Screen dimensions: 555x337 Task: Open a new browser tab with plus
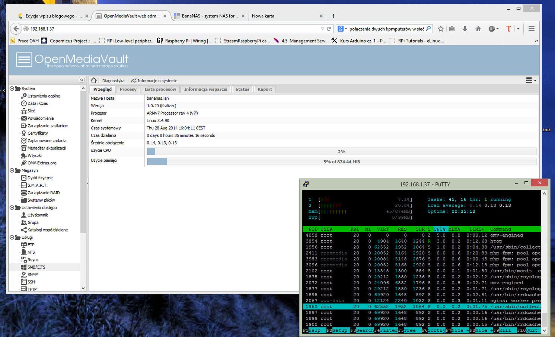pyautogui.click(x=334, y=16)
